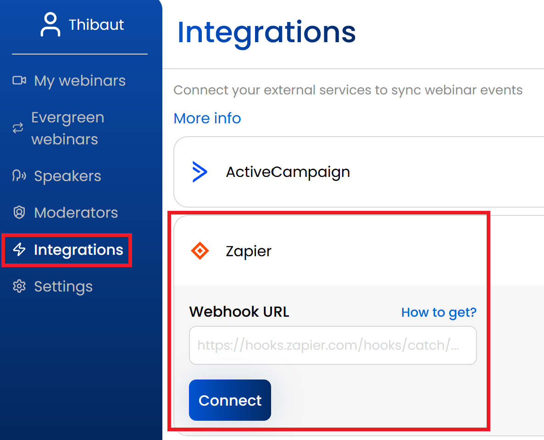Click the Speakers sidebar icon
544x440 pixels.
coord(19,176)
